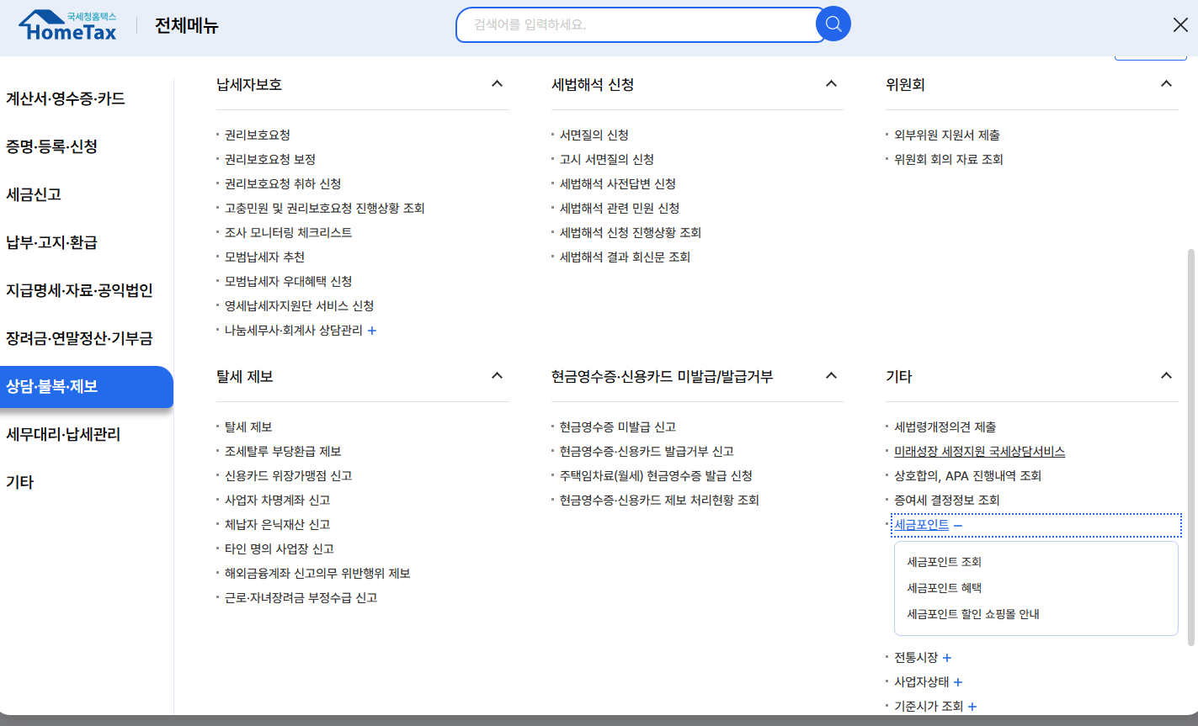Open 위원회 회의 자료 조회 link

click(x=949, y=159)
